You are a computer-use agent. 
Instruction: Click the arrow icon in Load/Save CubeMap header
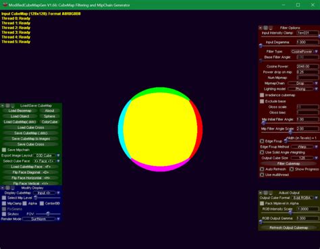click(x=3, y=105)
